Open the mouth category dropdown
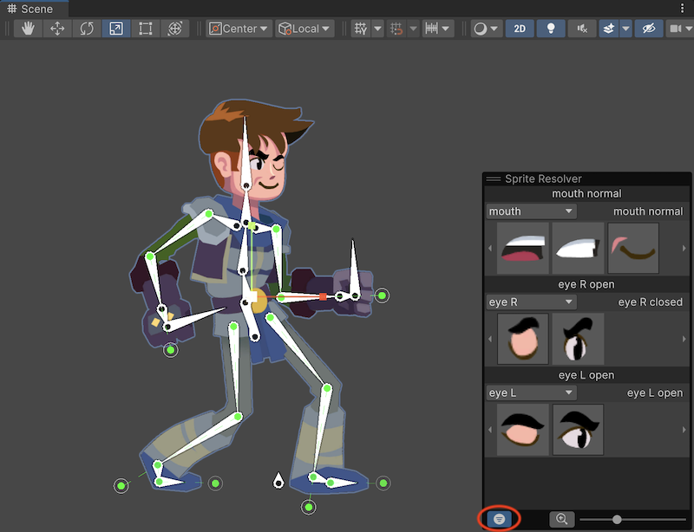 pyautogui.click(x=531, y=211)
